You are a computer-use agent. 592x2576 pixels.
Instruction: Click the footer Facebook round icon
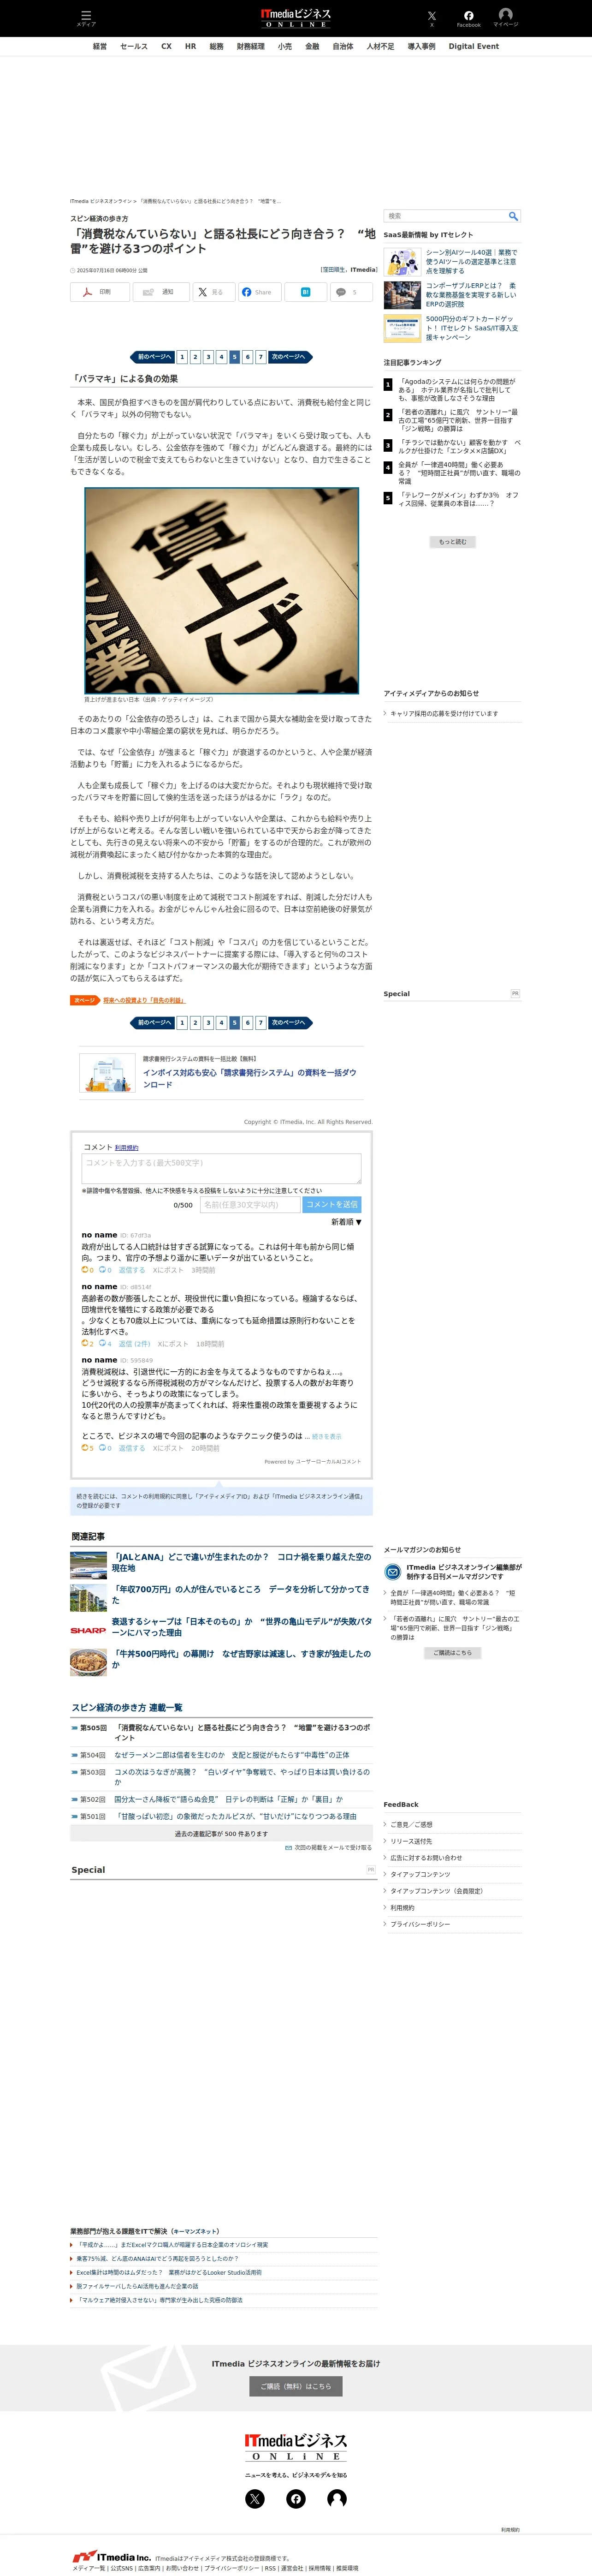pos(296,2499)
